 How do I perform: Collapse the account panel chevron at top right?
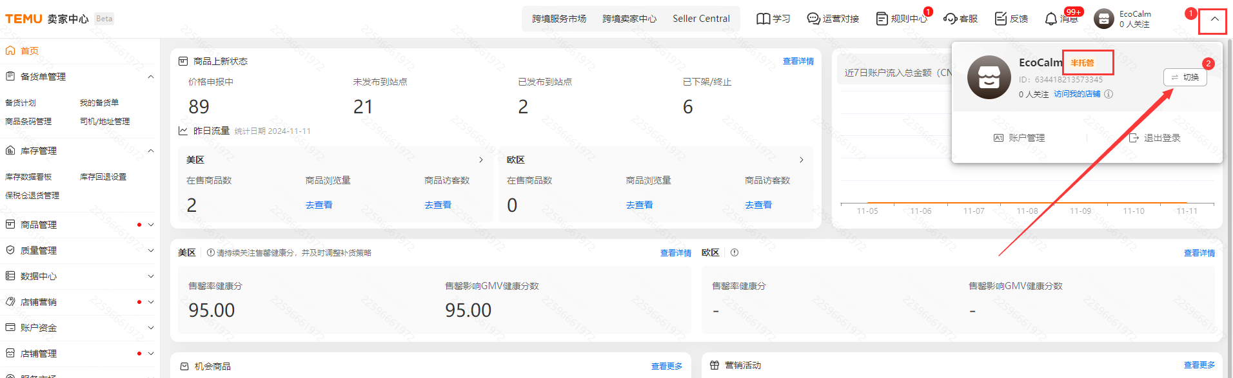click(1214, 19)
